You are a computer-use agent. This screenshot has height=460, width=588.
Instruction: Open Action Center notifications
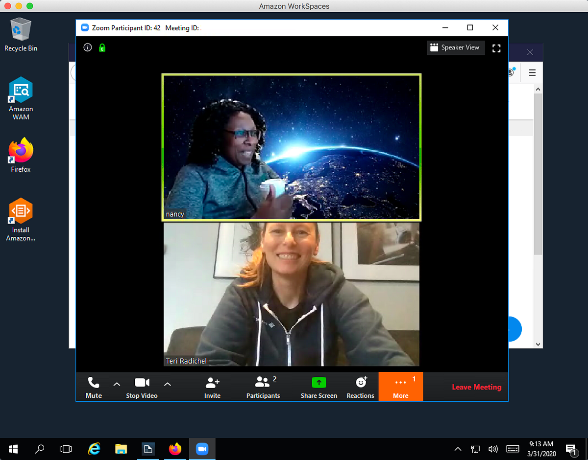click(571, 449)
